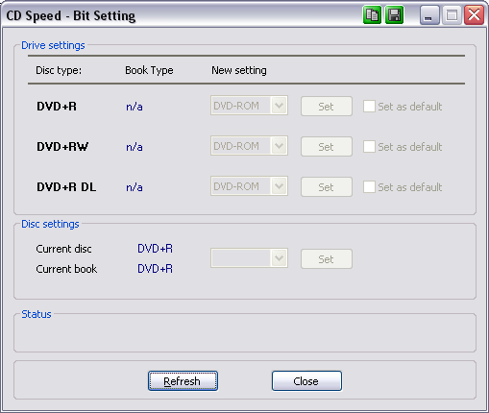489x413 pixels.
Task: Open the DVD+R New setting dropdown
Action: [249, 106]
